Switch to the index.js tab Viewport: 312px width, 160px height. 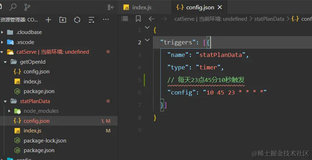(144, 7)
